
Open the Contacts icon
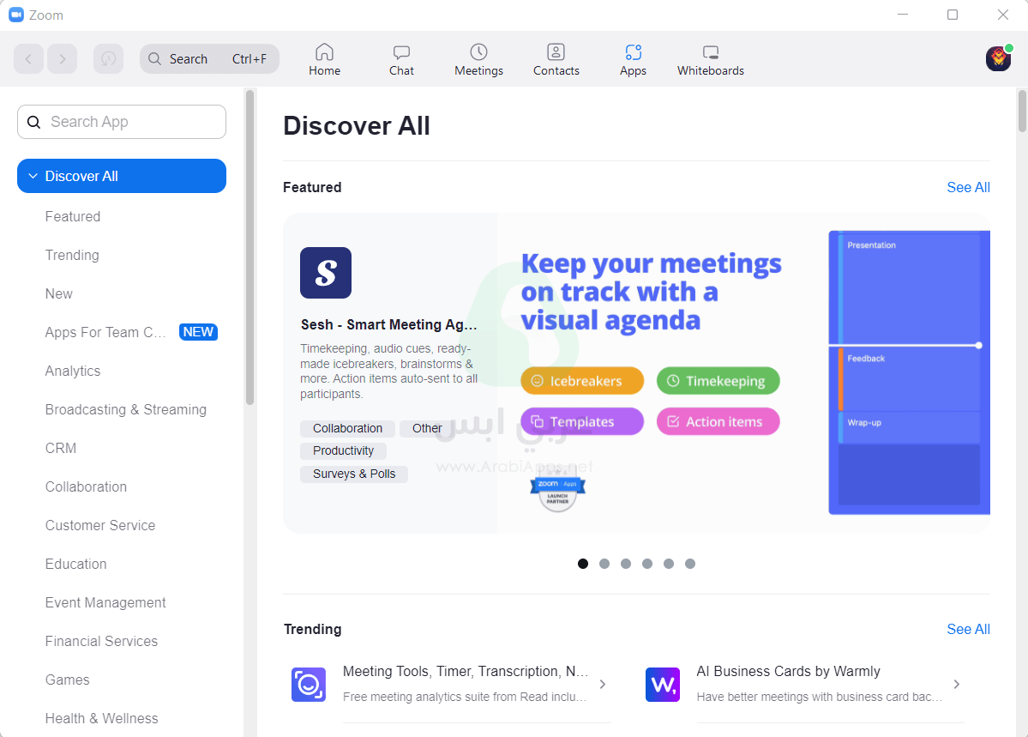click(556, 51)
